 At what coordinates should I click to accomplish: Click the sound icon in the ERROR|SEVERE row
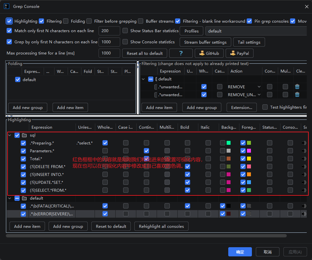[x=304, y=214]
